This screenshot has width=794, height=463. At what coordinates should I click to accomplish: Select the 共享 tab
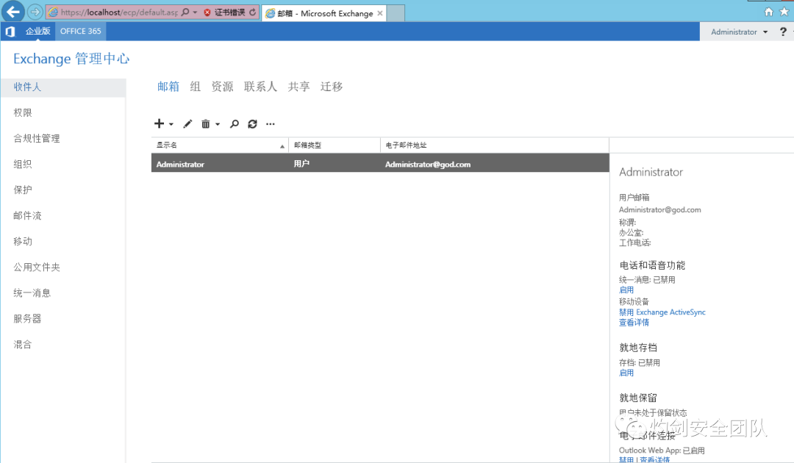[x=298, y=87]
